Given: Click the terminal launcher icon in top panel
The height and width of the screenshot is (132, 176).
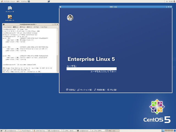Looking at the screenshot, I should pyautogui.click(x=49, y=1).
